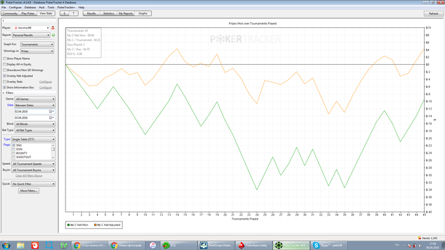
Task: Switch to My Reports tab
Action: (x=126, y=13)
